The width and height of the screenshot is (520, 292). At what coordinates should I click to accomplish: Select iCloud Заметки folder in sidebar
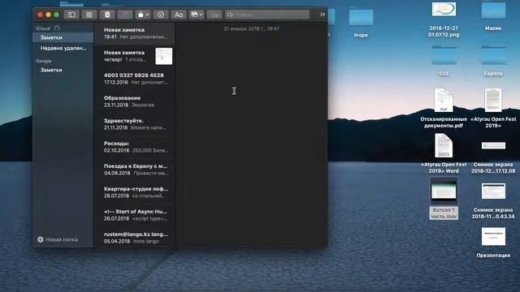tap(63, 37)
